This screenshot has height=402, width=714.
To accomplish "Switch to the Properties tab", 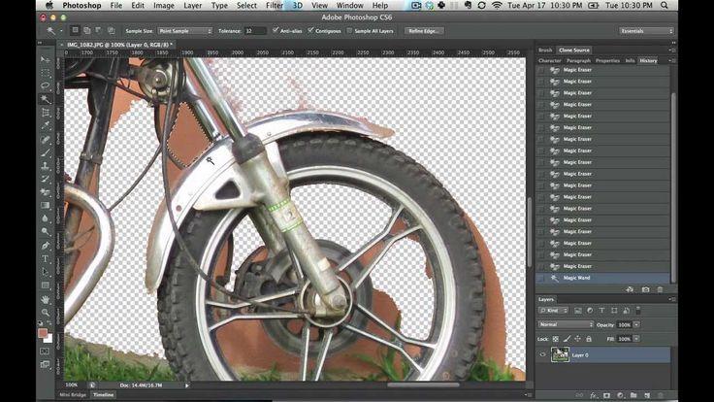I will [x=607, y=60].
